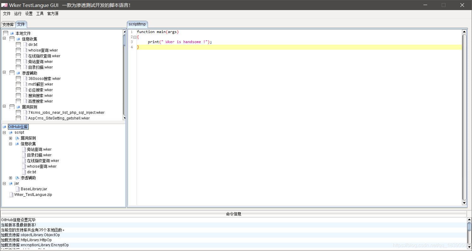
Task: Click the GitHub 旁站查询.wker file icon
Action: (24, 149)
